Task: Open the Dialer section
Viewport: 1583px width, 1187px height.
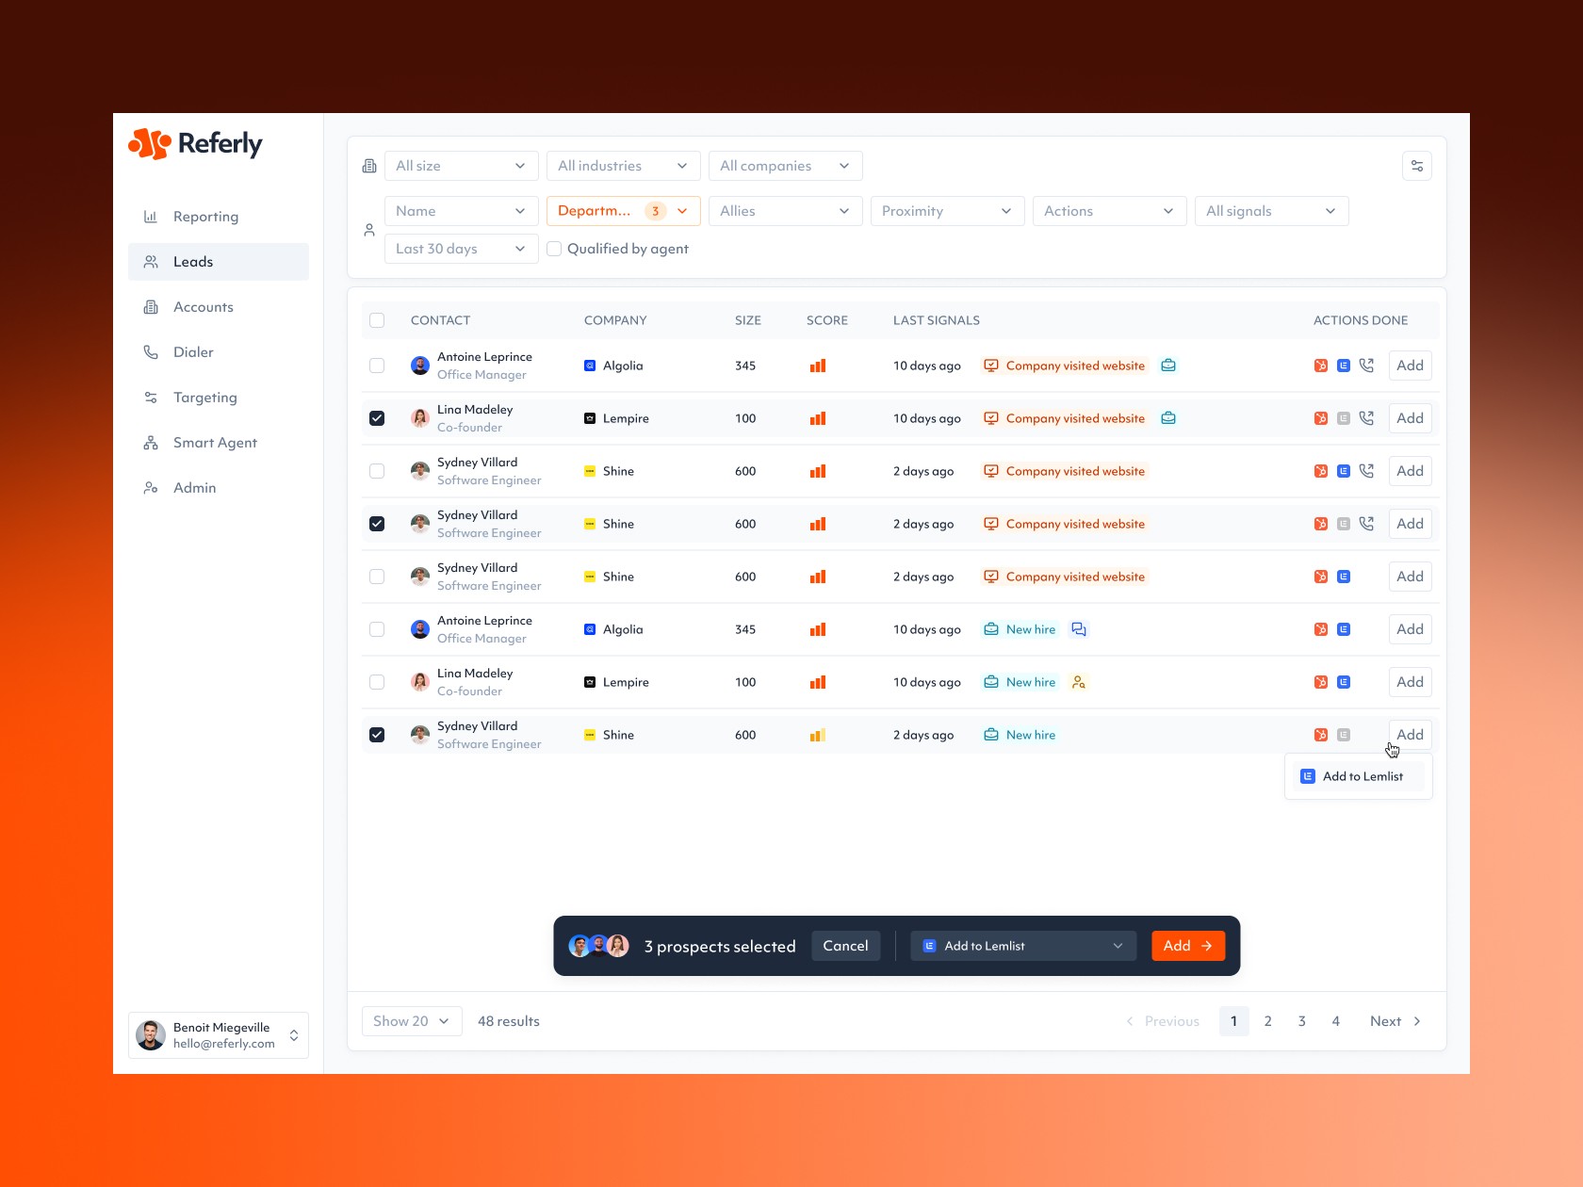Action: click(x=219, y=352)
